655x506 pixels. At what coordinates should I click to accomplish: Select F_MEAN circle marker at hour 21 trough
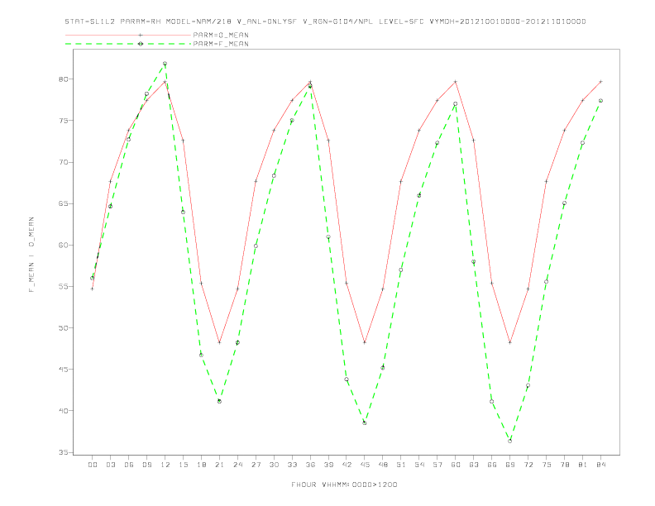[x=219, y=401]
